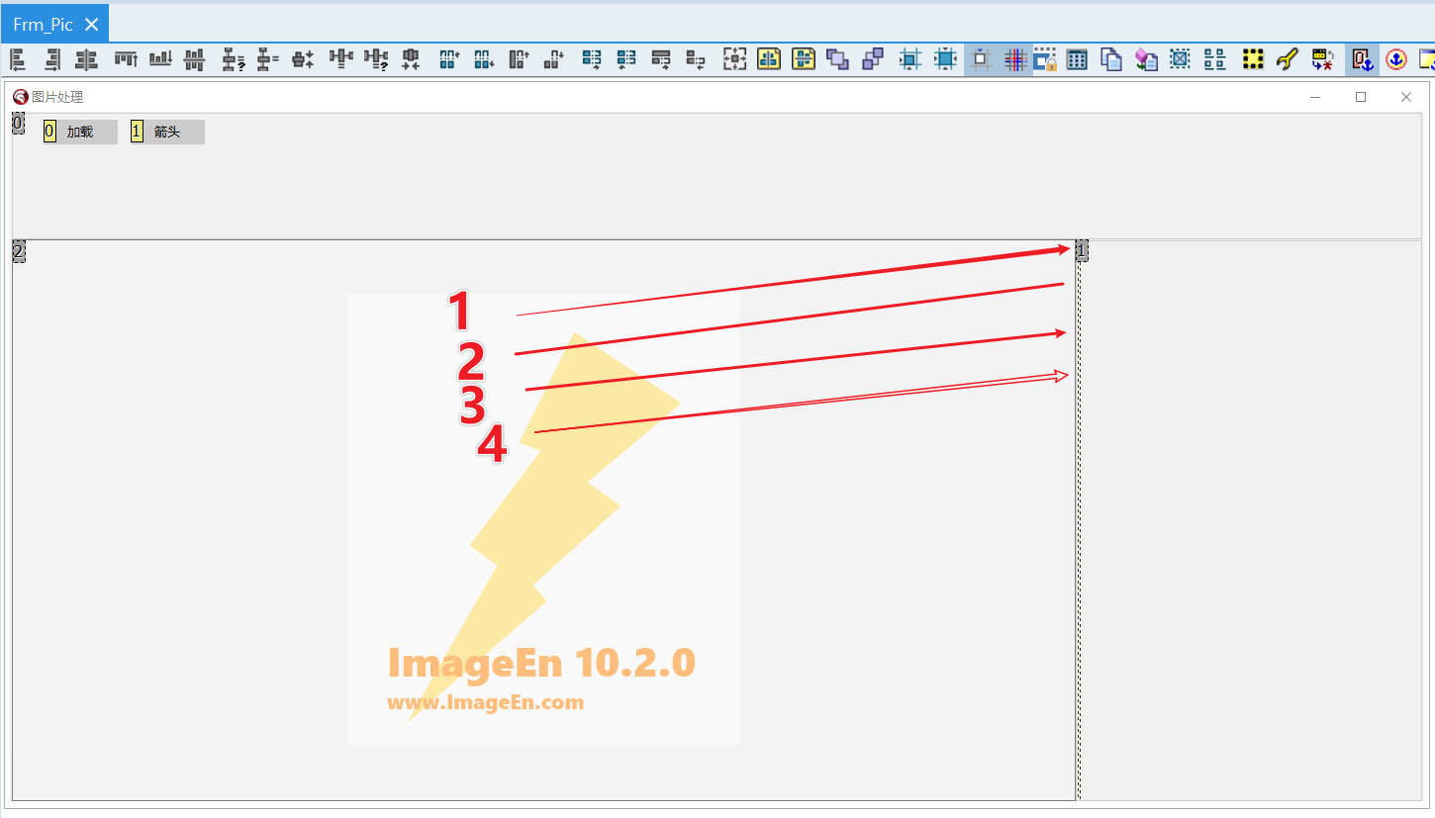Toggle the guide lines display button
This screenshot has height=818, width=1435.
(x=981, y=60)
